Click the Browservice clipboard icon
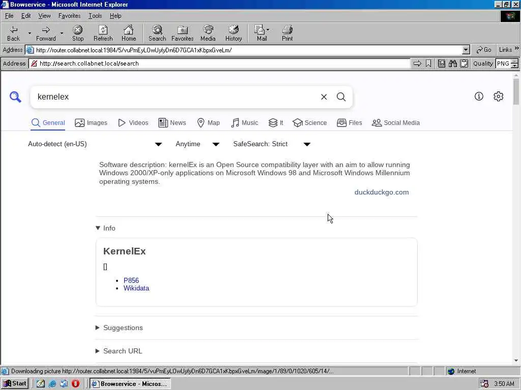This screenshot has height=390, width=521. pyautogui.click(x=464, y=63)
